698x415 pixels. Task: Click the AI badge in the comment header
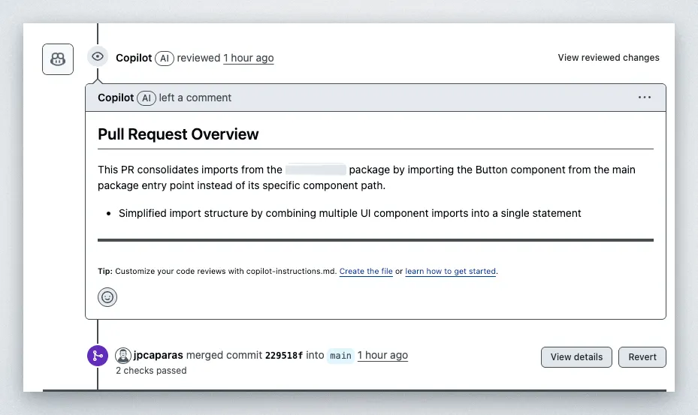click(147, 98)
